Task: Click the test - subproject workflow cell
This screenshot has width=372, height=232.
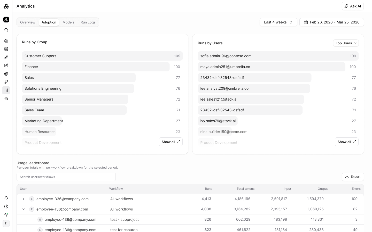Action: click(125, 219)
